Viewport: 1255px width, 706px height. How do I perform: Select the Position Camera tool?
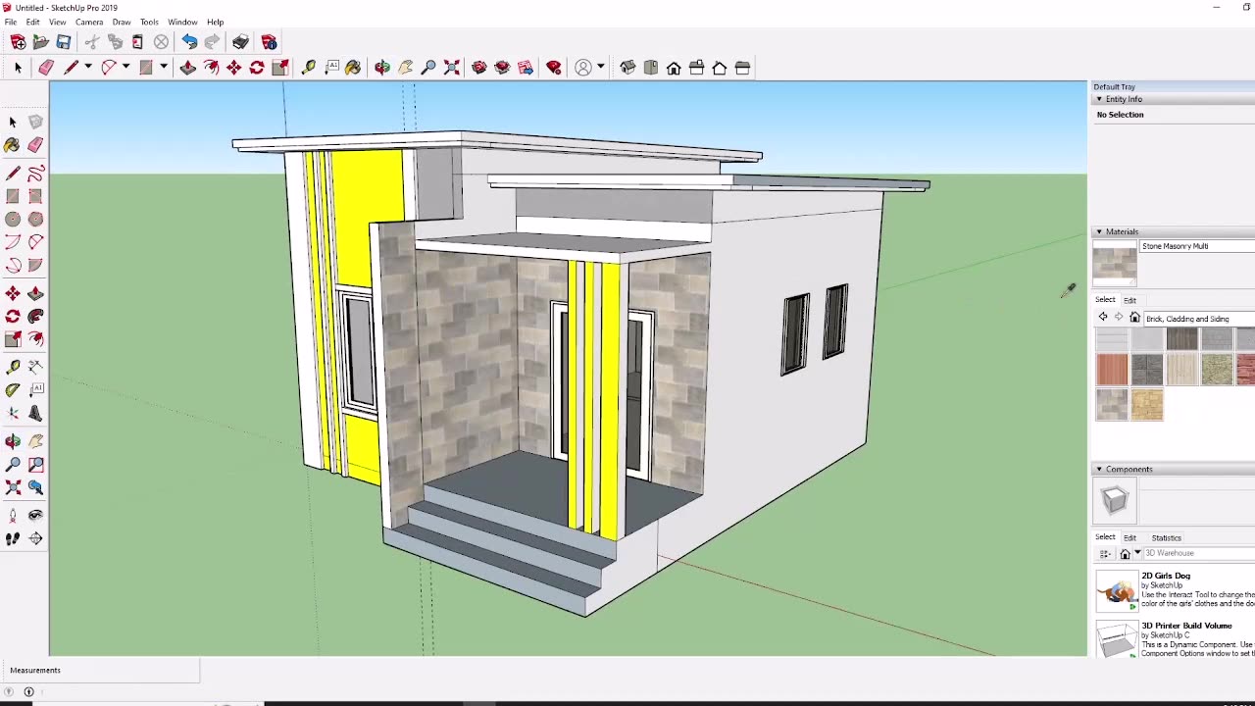point(13,515)
